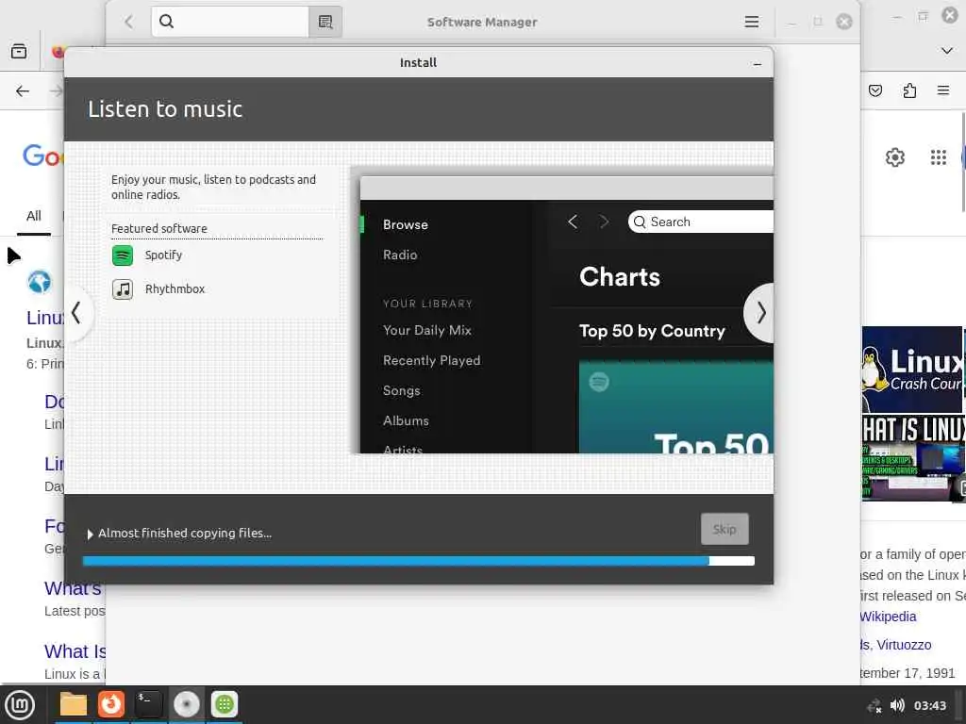Screen dimensions: 966x724
Task: Open the Linux Crash Course video thumbnail
Action: click(x=912, y=370)
